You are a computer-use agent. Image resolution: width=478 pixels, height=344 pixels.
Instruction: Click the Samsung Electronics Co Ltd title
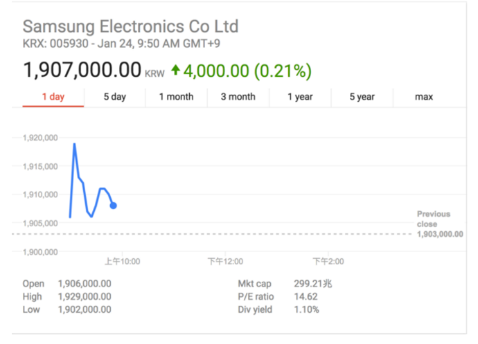(x=130, y=26)
